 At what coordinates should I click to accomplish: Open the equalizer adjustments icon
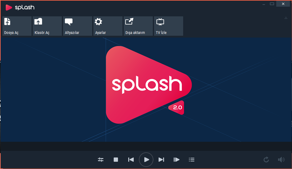click(x=101, y=160)
